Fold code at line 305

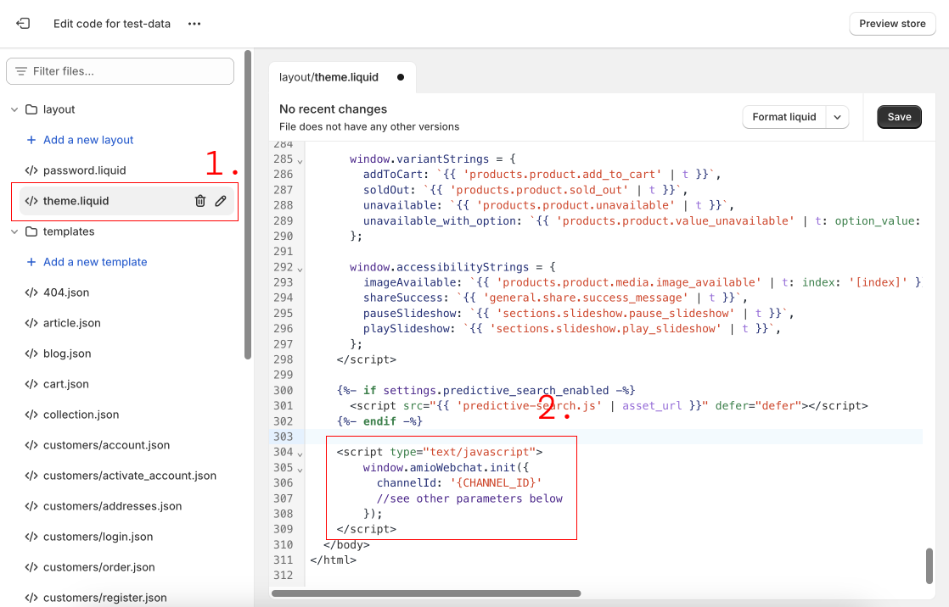tap(300, 470)
